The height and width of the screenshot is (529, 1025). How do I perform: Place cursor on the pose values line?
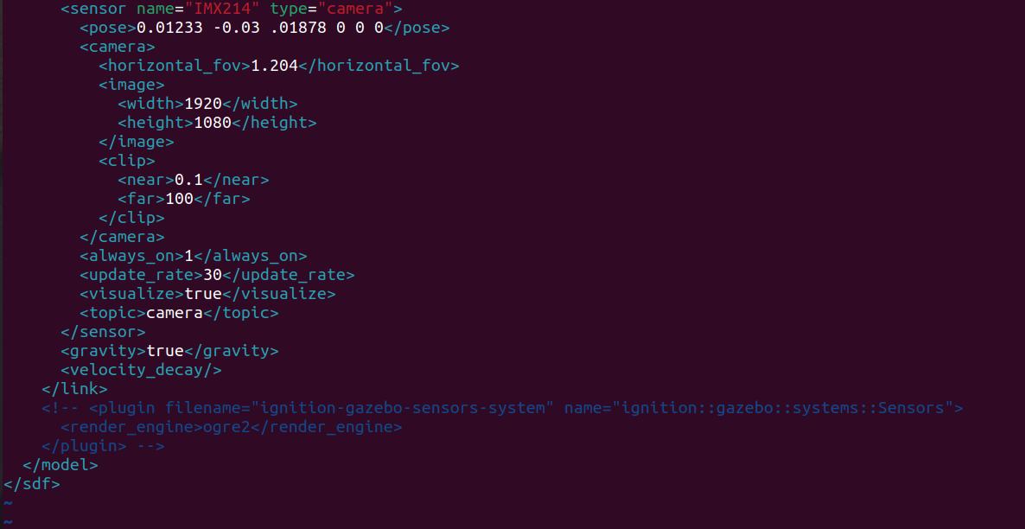tap(259, 28)
